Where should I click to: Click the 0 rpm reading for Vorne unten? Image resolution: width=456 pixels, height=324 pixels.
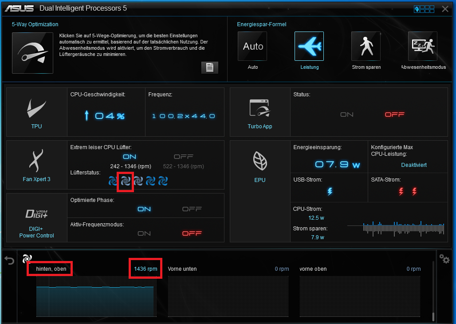click(x=282, y=269)
